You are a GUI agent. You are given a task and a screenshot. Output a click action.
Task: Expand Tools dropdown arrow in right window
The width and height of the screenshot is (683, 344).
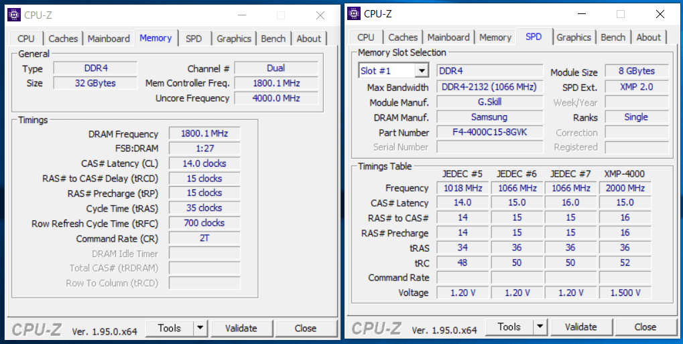pos(540,327)
